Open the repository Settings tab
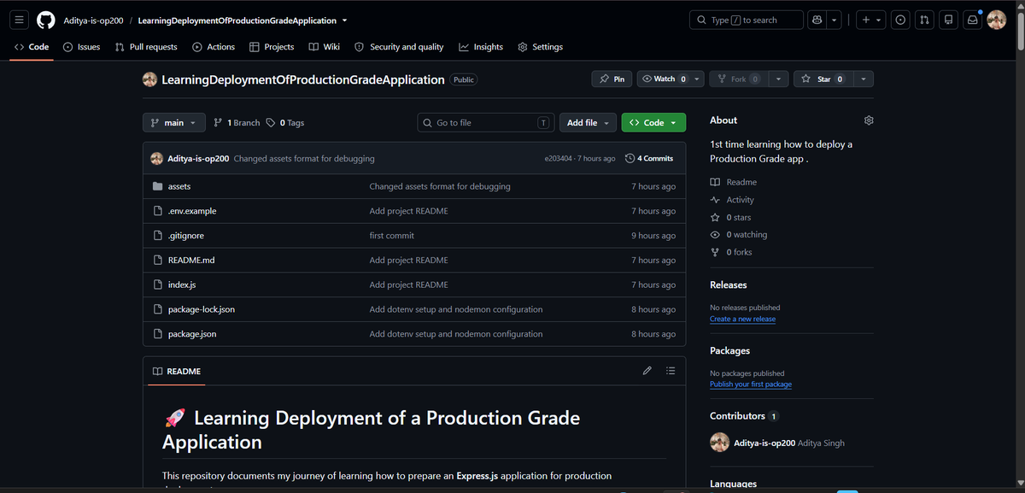Image resolution: width=1025 pixels, height=493 pixels. pyautogui.click(x=541, y=47)
